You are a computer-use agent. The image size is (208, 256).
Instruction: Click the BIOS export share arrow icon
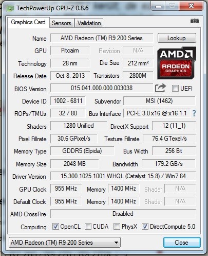tap(160, 88)
